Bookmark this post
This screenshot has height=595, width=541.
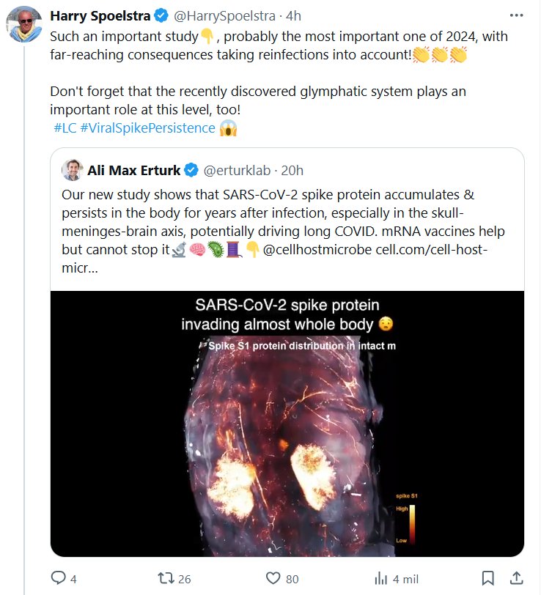pos(487,578)
